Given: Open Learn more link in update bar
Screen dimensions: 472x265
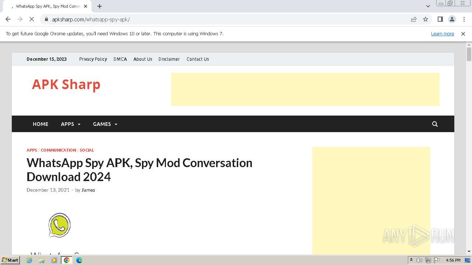Looking at the screenshot, I should 442,33.
